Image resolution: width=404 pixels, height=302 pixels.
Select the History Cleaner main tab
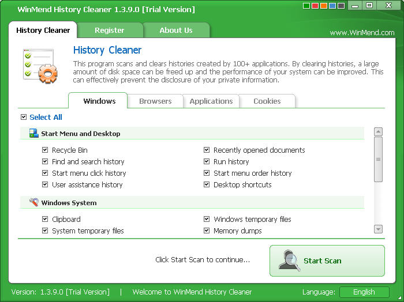point(43,30)
